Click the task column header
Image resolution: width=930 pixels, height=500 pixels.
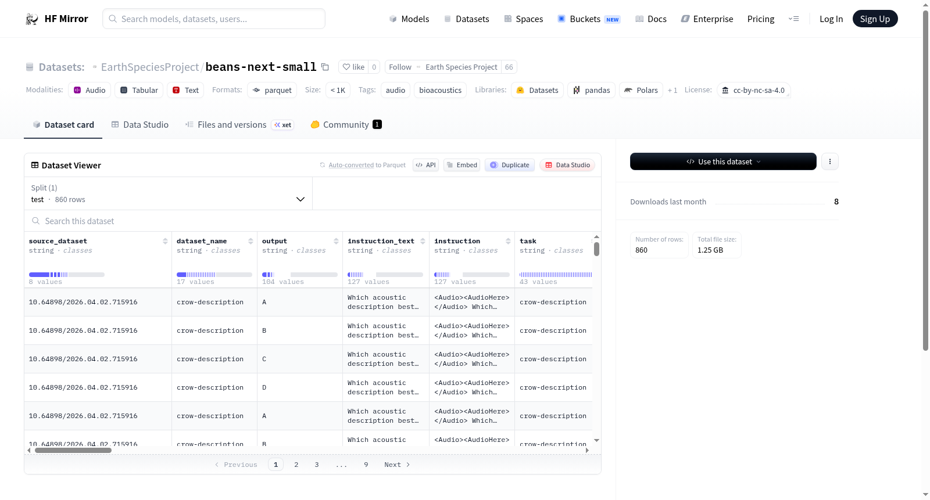(528, 241)
